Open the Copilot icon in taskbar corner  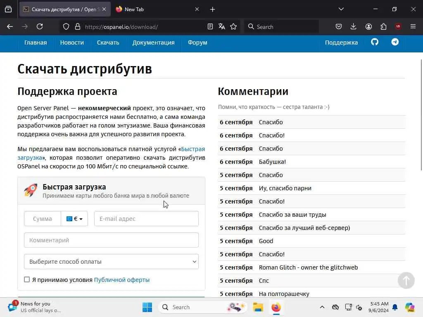point(410,307)
